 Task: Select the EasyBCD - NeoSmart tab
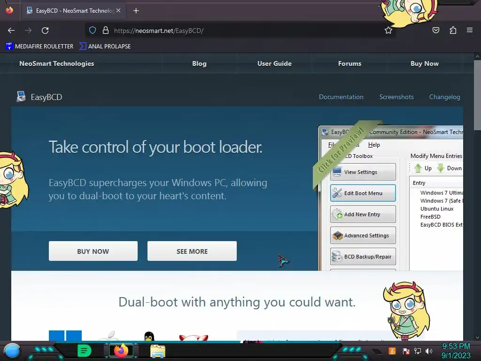(74, 11)
